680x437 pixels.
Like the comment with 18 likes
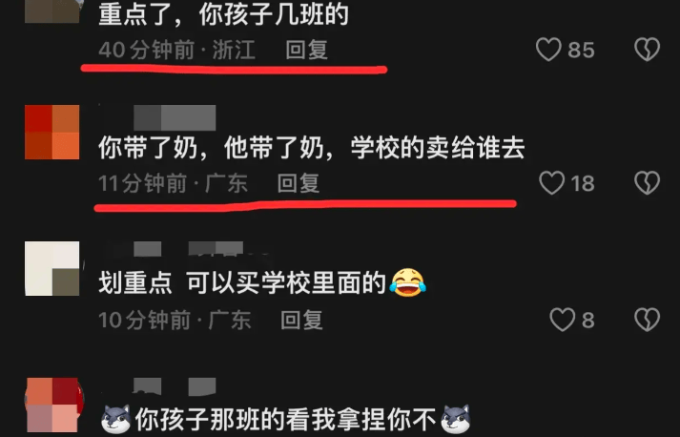click(551, 182)
